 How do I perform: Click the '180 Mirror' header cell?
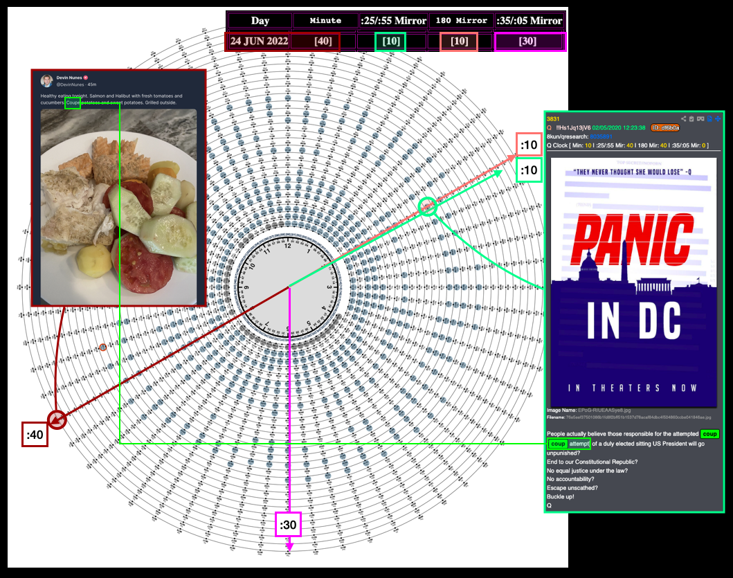[x=462, y=21]
